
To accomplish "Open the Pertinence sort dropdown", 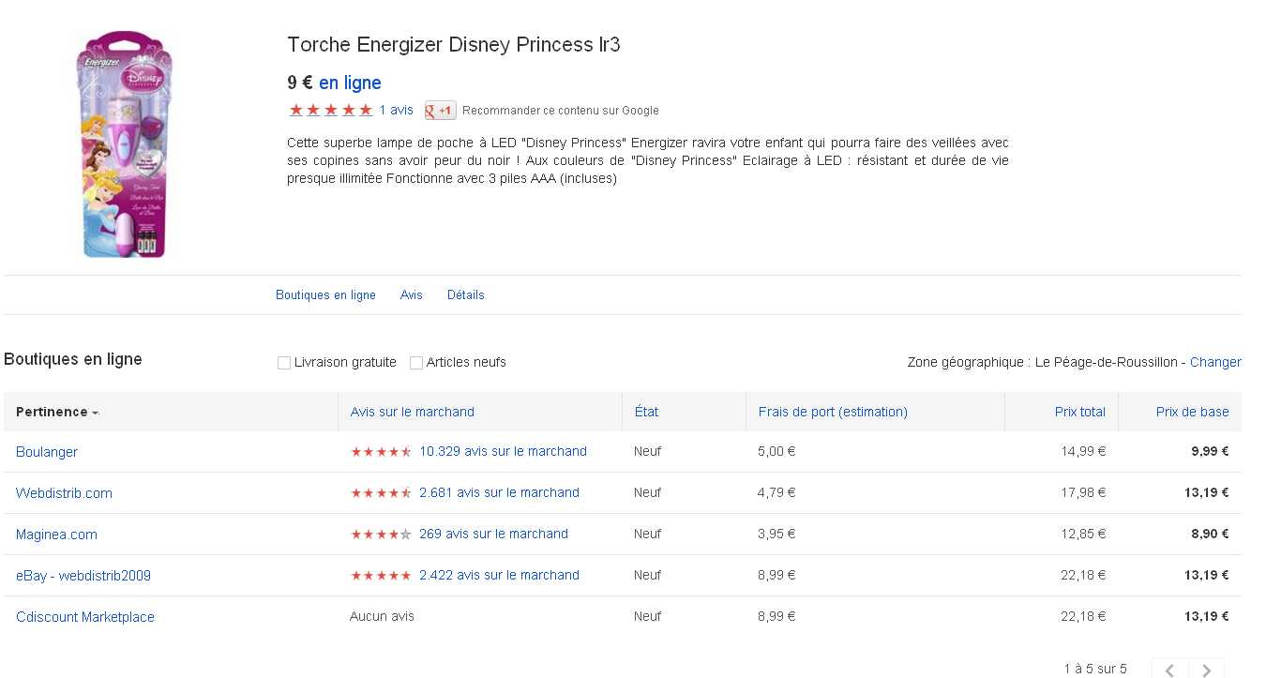I will click(x=57, y=412).
